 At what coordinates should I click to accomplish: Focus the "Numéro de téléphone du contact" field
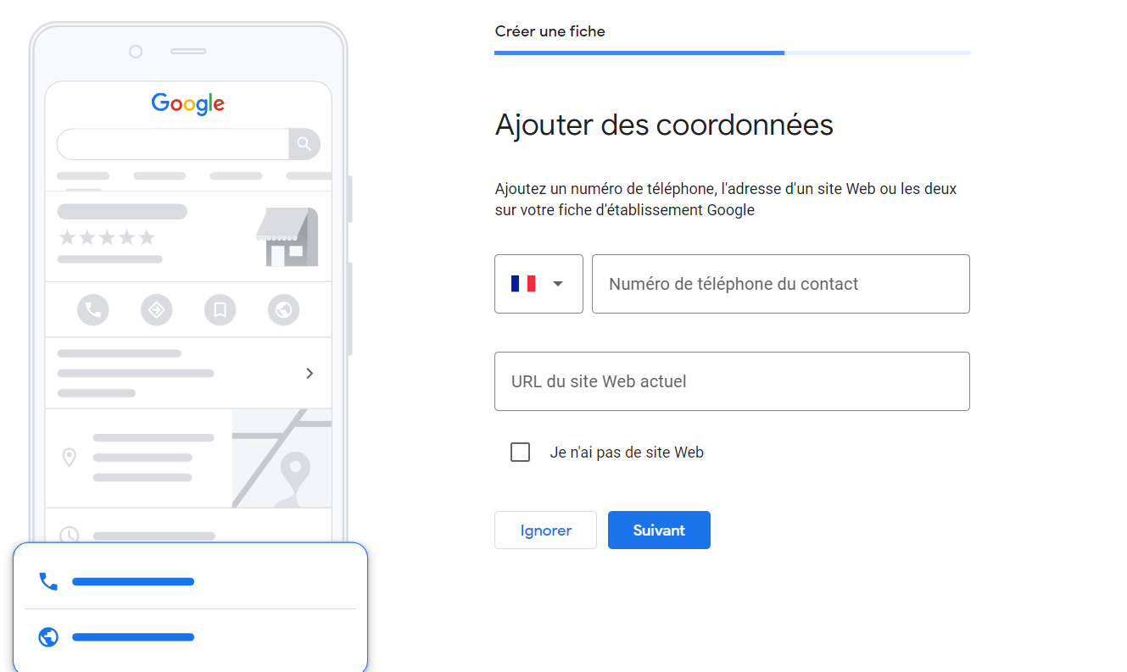(x=780, y=284)
